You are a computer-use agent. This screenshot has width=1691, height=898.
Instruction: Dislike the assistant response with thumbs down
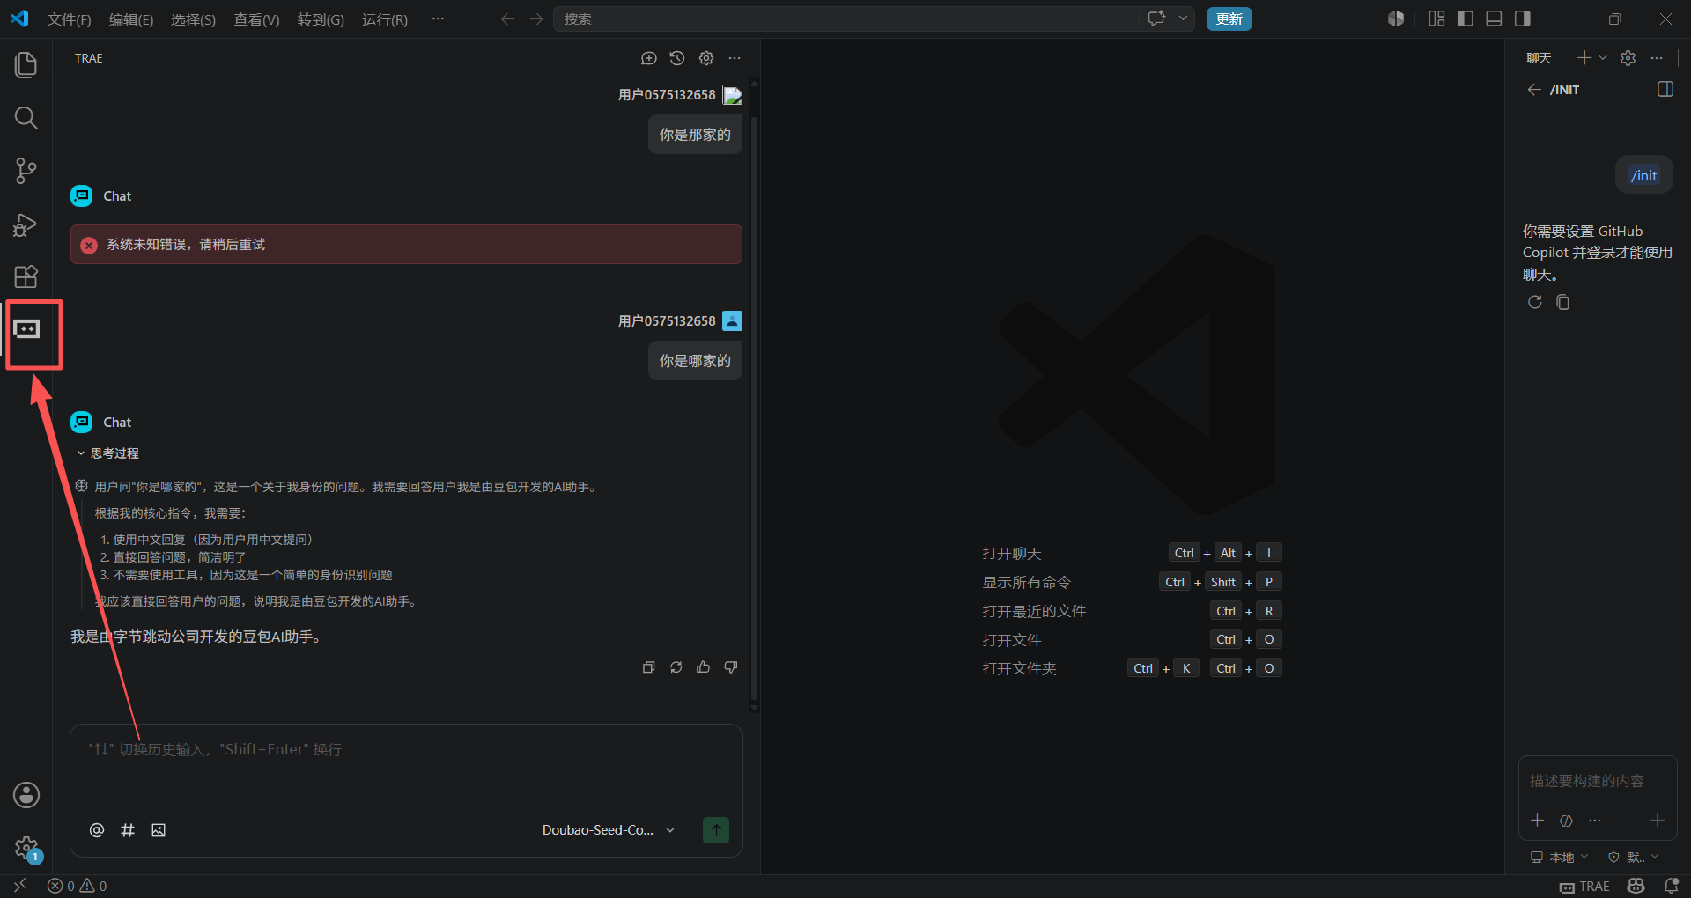(x=731, y=667)
